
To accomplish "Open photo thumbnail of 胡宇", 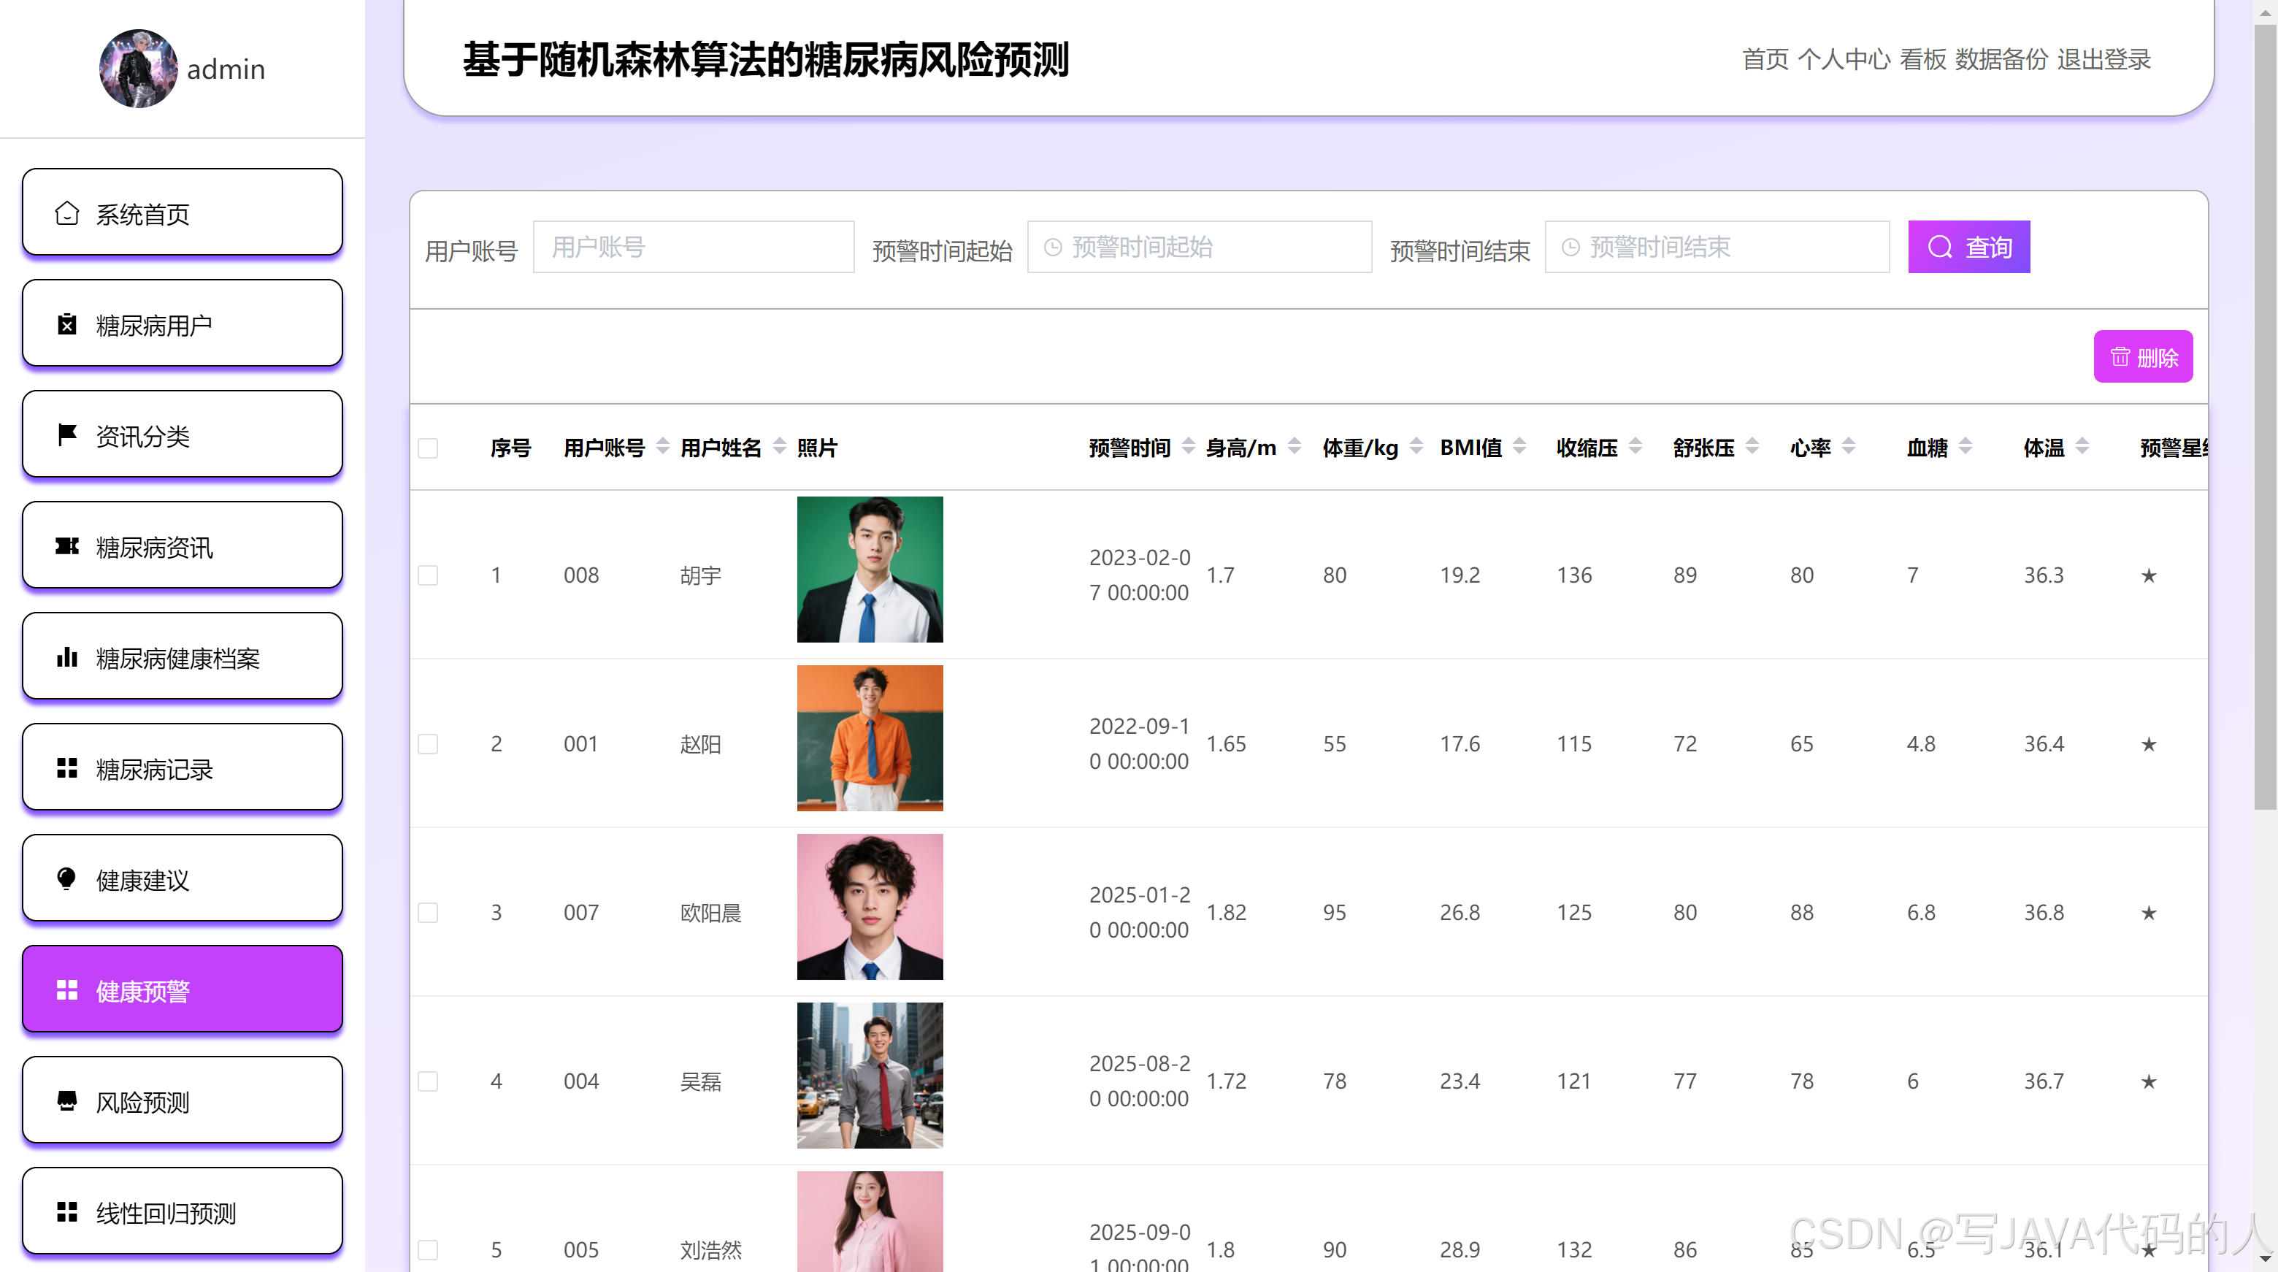I will pos(870,570).
